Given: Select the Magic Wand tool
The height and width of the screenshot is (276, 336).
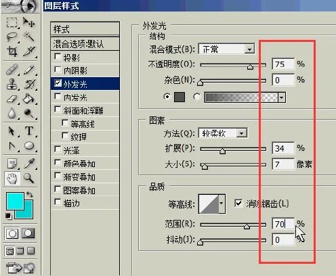Looking at the screenshot, I should pos(28,37).
